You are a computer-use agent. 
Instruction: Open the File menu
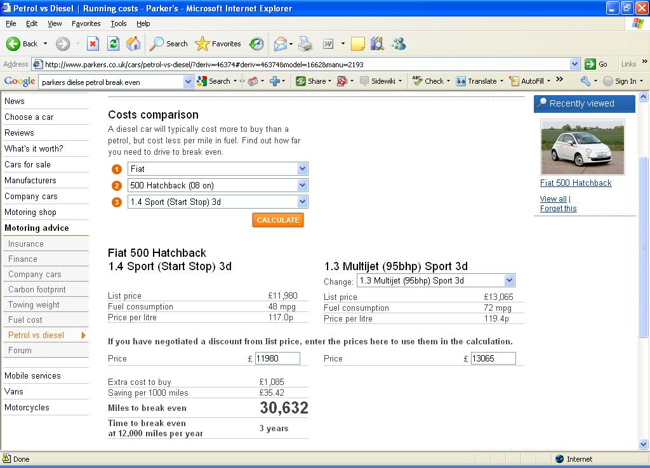pos(11,23)
